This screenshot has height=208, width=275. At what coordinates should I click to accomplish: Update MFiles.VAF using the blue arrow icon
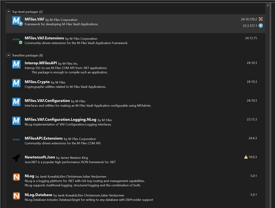click(261, 26)
